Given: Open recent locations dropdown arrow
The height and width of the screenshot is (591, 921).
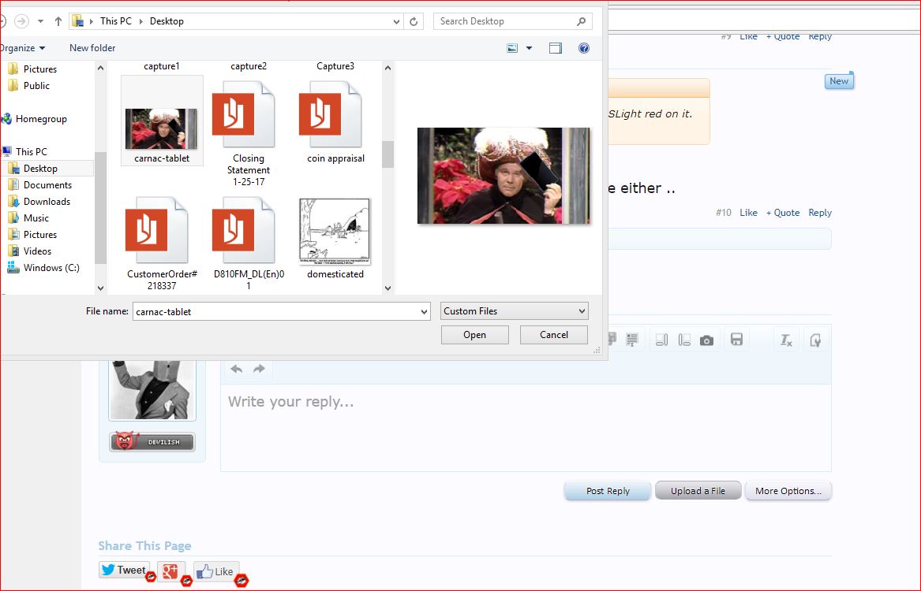Looking at the screenshot, I should click(x=40, y=21).
